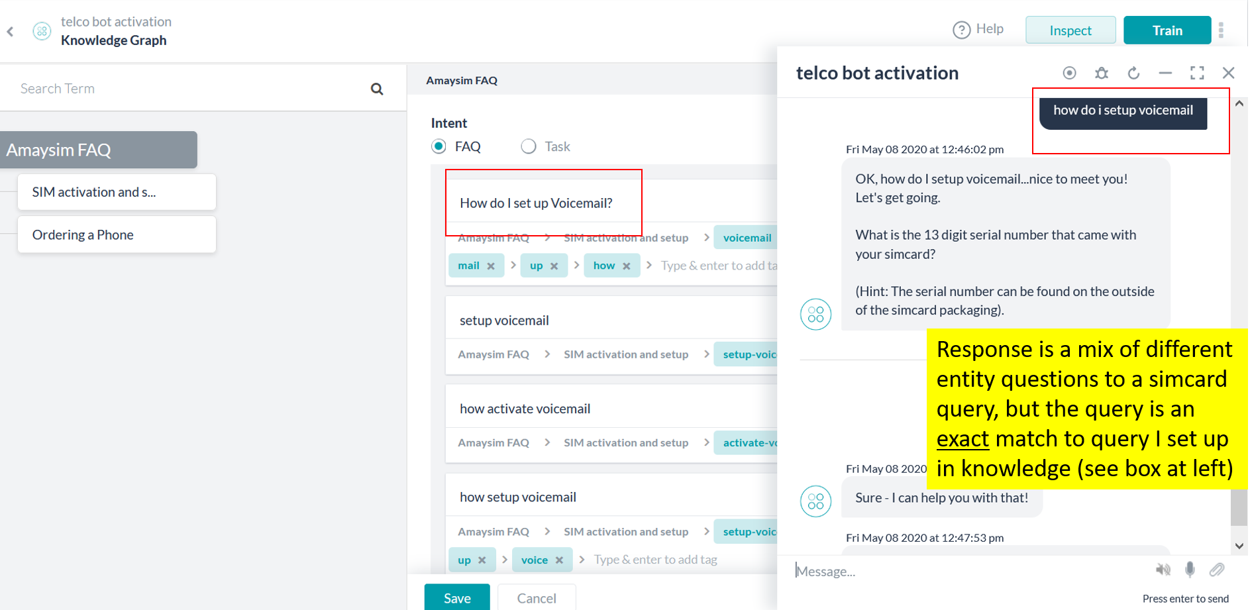The image size is (1250, 610).
Task: Open the 'Ordering a Phone' node
Action: [117, 234]
